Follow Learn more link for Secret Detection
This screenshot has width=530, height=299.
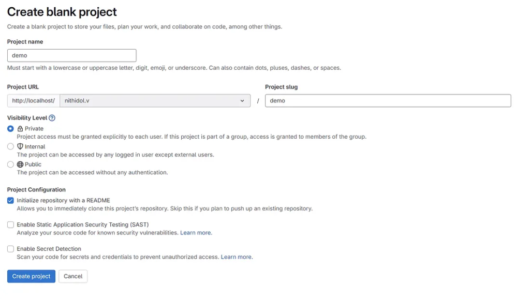click(237, 257)
